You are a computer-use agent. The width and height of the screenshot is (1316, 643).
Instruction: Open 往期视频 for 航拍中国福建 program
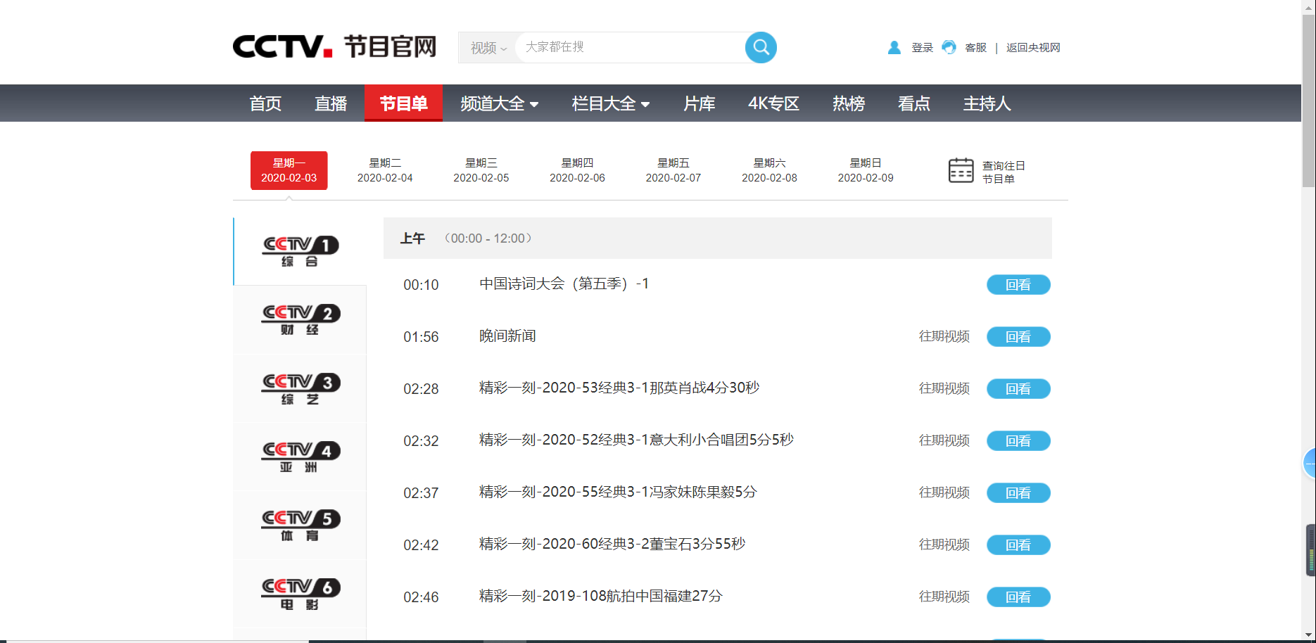[944, 597]
